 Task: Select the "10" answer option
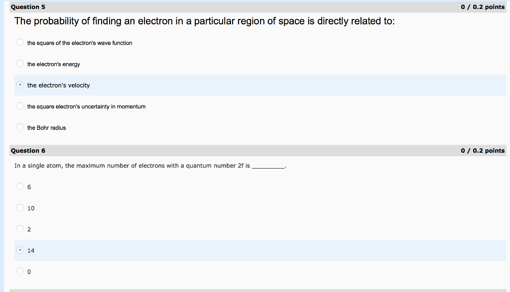tap(20, 207)
